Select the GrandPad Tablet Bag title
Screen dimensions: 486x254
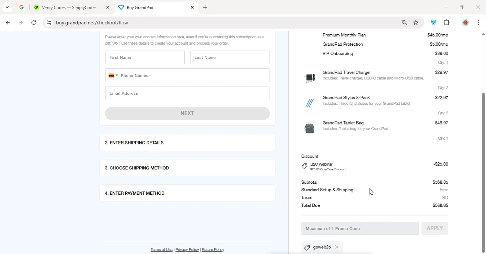[343, 123]
